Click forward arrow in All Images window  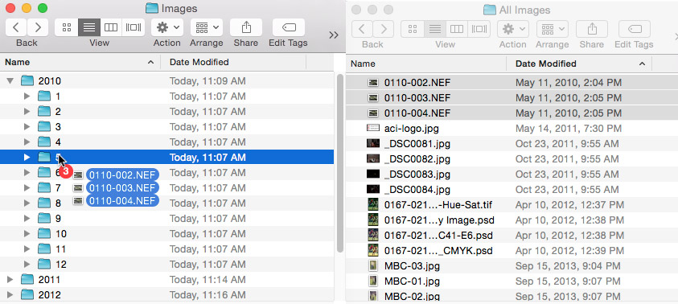[384, 29]
